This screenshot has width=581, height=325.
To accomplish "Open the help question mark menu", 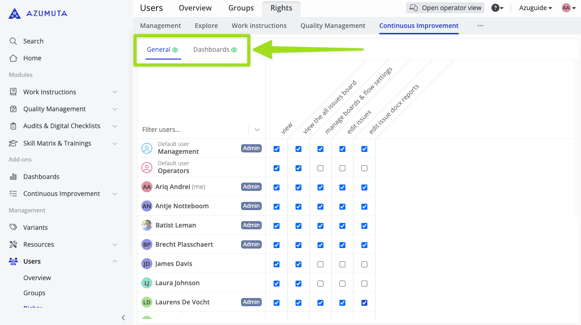I will 495,8.
